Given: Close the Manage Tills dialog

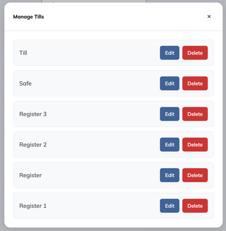Looking at the screenshot, I should coord(209,16).
